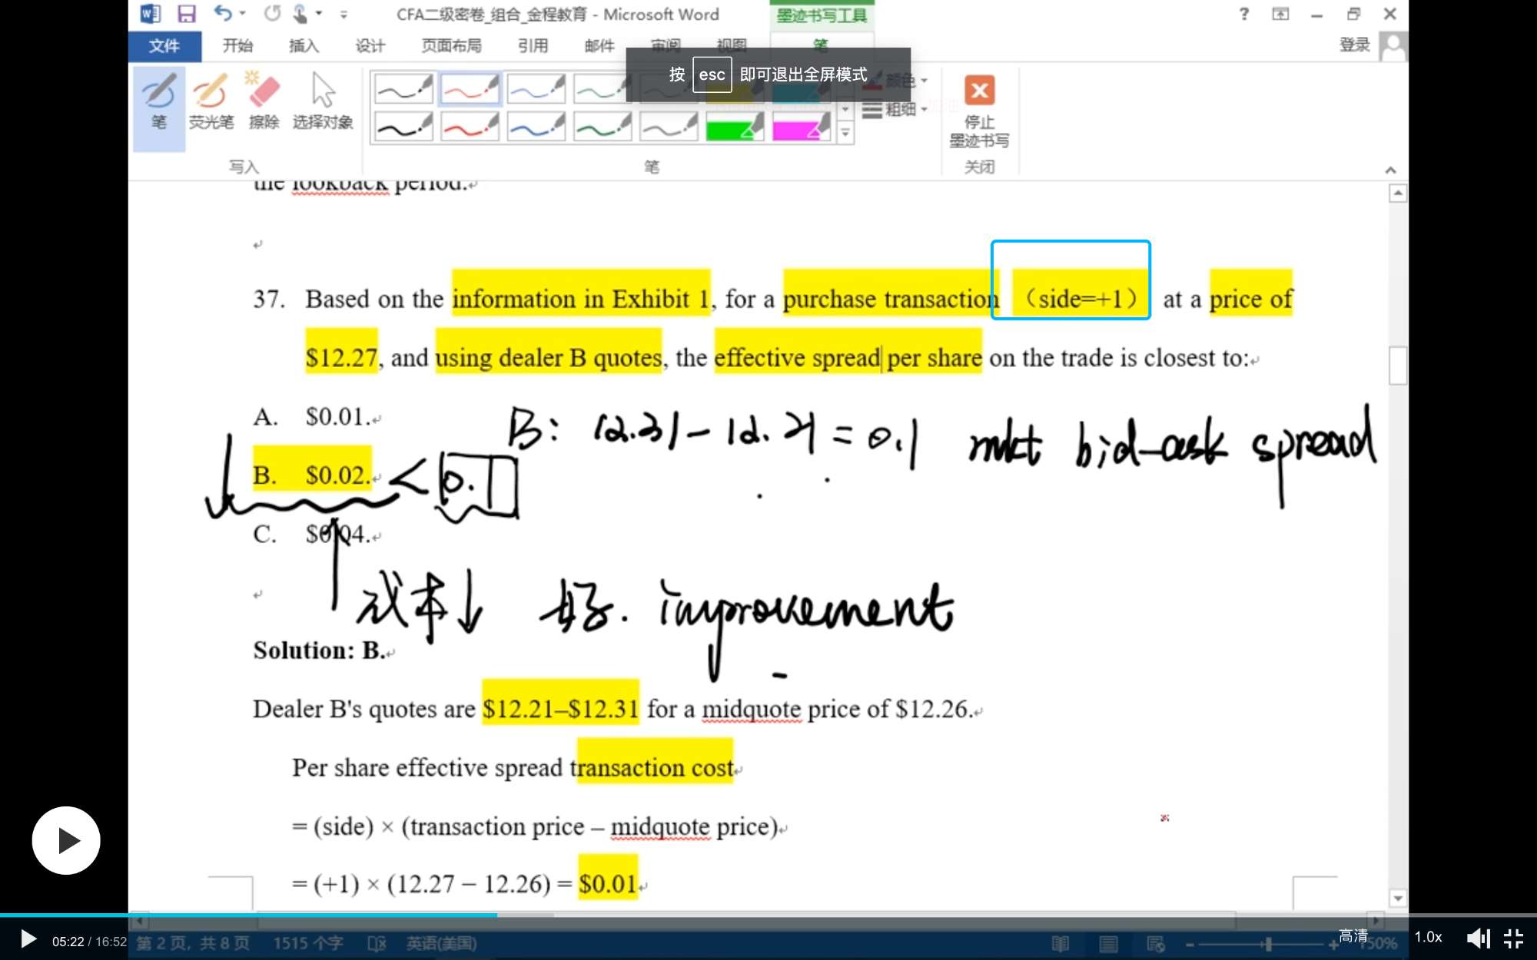
Task: Expand the pen gallery More arrow
Action: click(845, 134)
